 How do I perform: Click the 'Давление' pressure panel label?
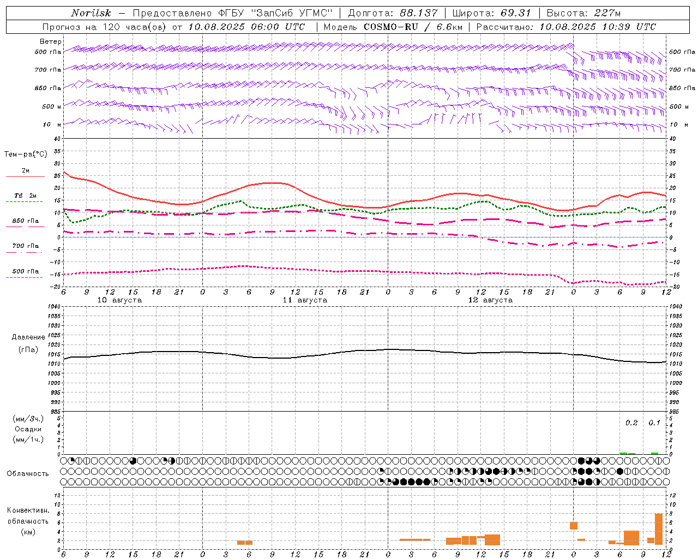tap(28, 337)
